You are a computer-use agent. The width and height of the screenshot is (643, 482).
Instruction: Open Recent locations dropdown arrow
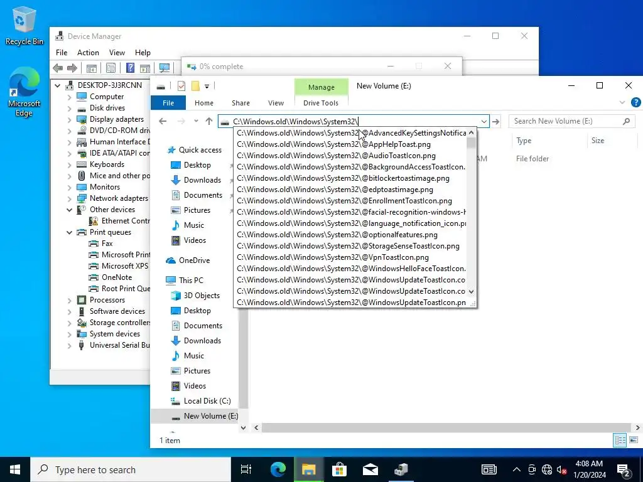coord(196,121)
